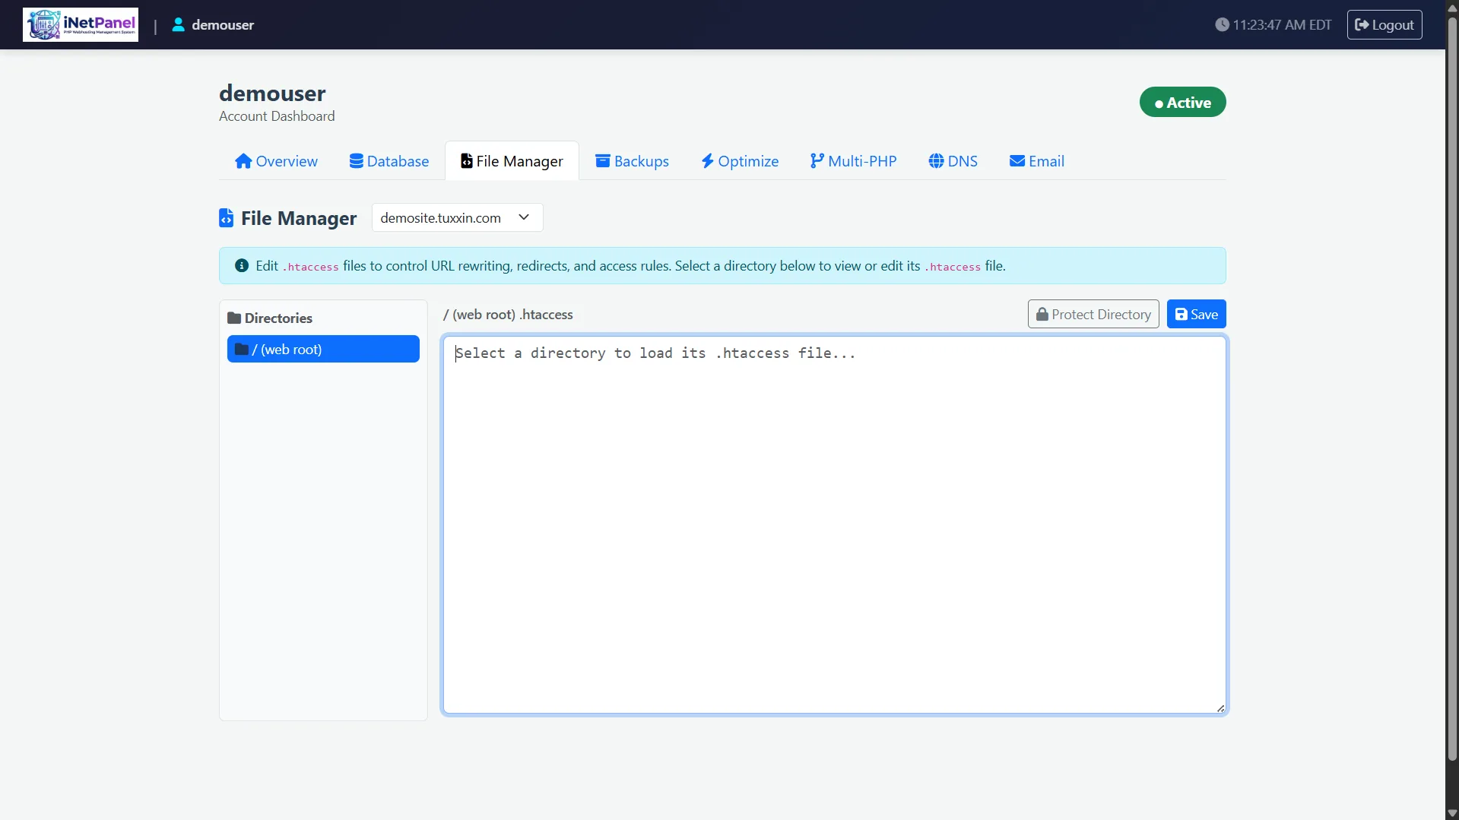
Task: Click the Backups archive icon
Action: pos(603,161)
